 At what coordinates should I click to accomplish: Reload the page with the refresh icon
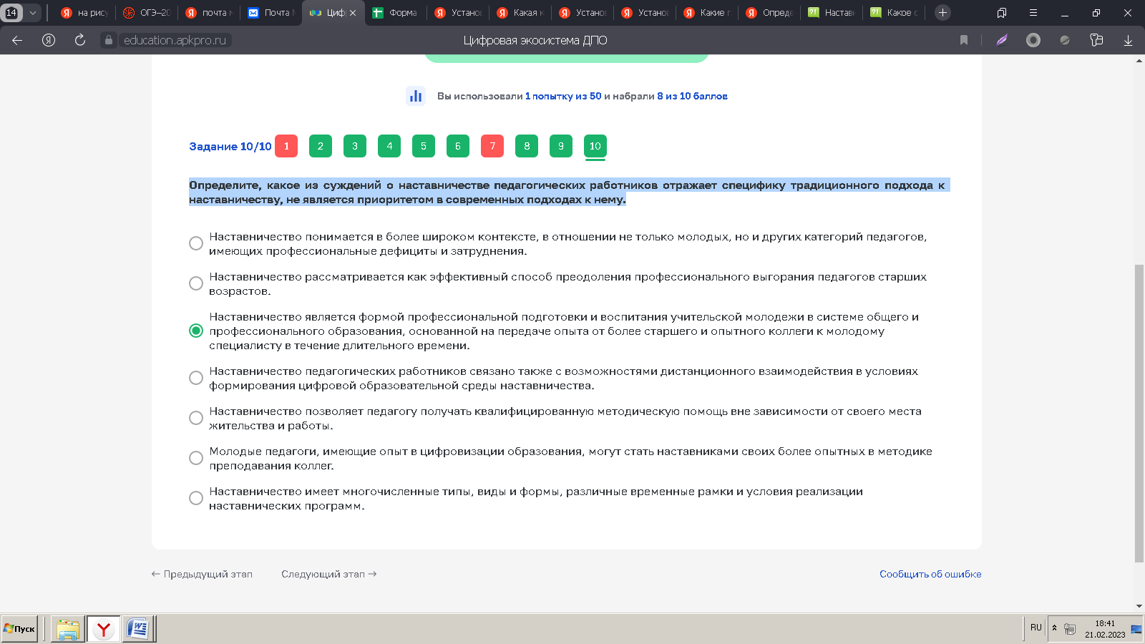tap(80, 40)
